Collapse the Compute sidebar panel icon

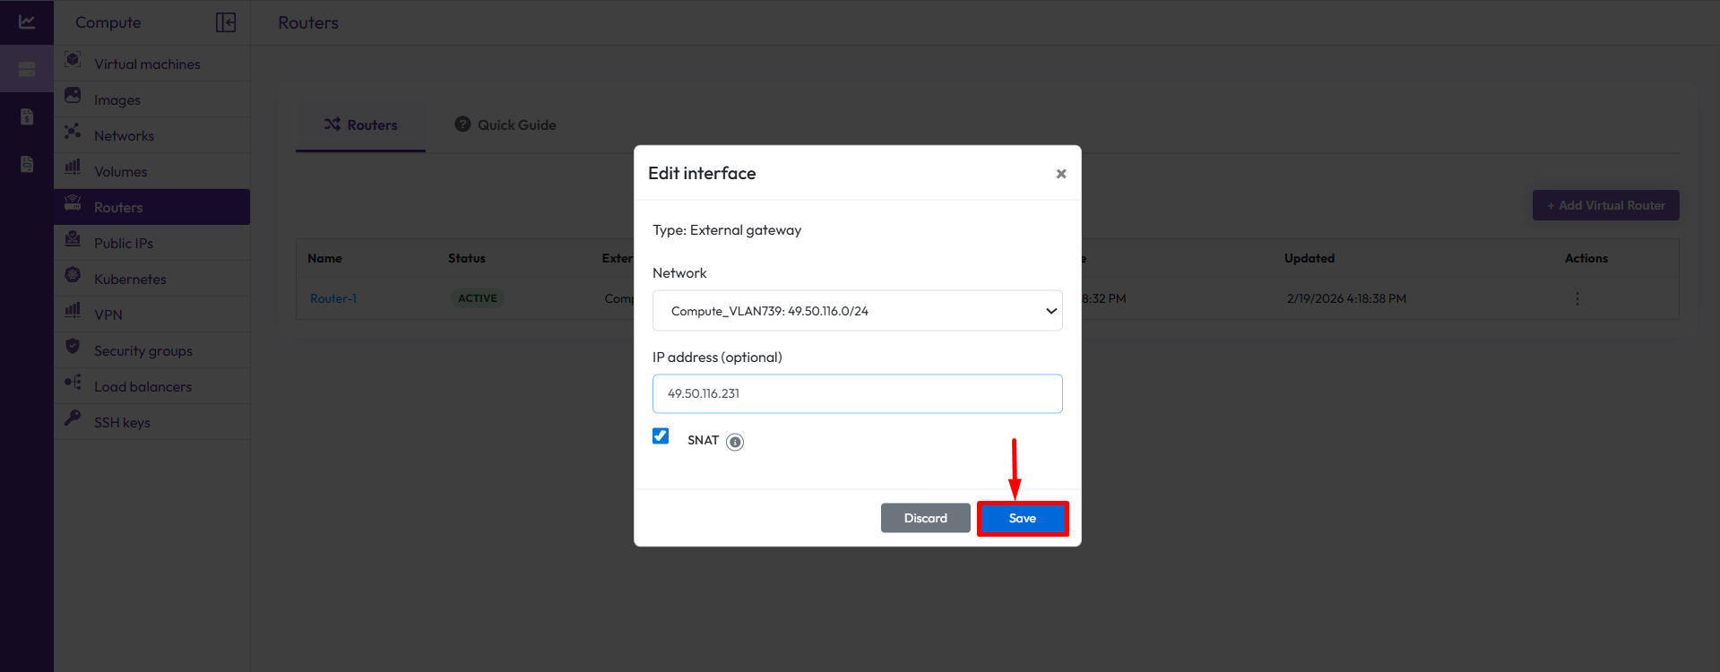point(226,22)
